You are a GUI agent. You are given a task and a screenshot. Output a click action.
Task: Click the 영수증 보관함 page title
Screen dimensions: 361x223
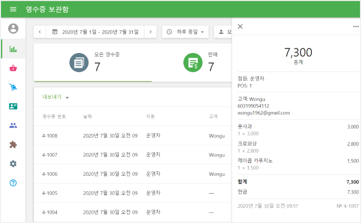coord(47,9)
